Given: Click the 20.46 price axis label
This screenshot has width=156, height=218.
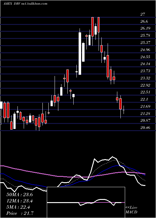Looking at the screenshot, I should coord(145,127).
